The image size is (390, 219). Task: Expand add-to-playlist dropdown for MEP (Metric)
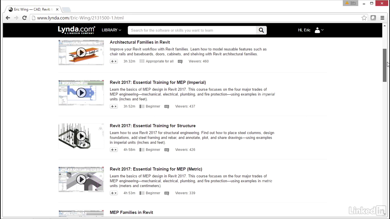click(x=114, y=193)
